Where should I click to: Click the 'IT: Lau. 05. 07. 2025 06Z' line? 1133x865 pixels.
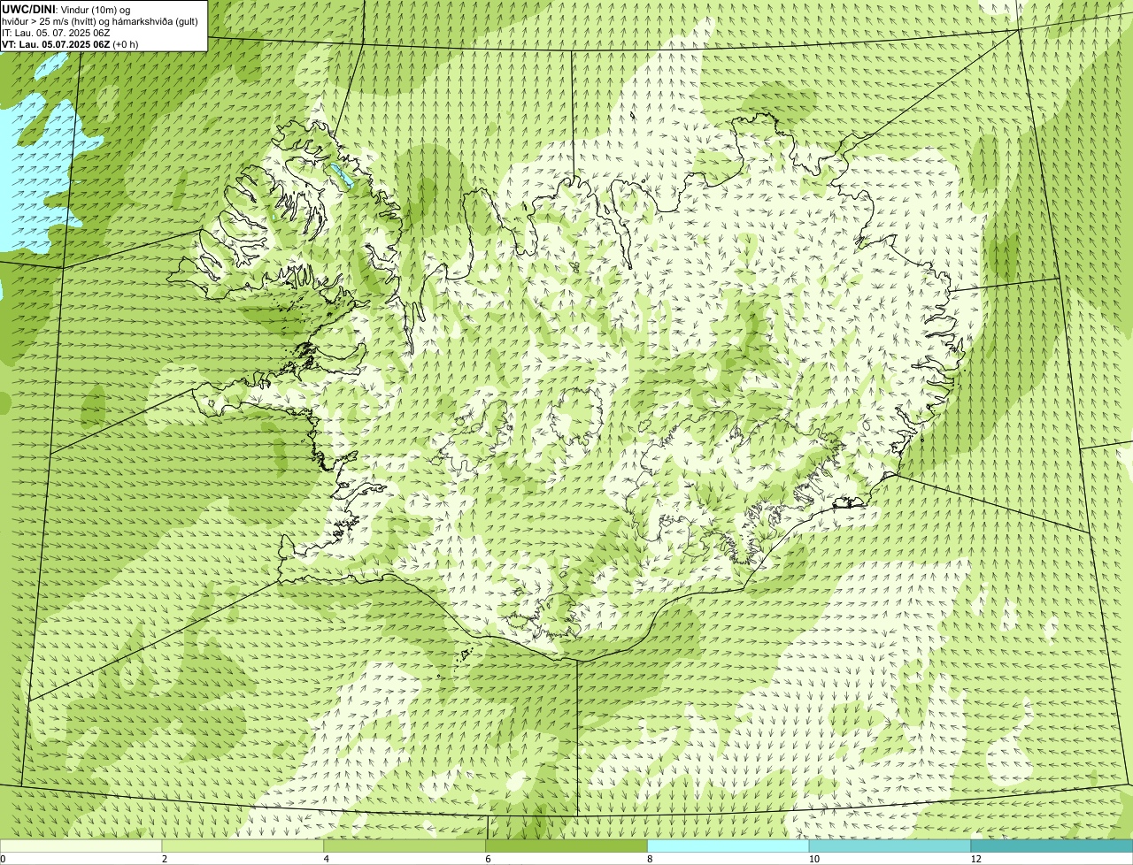pos(56,32)
